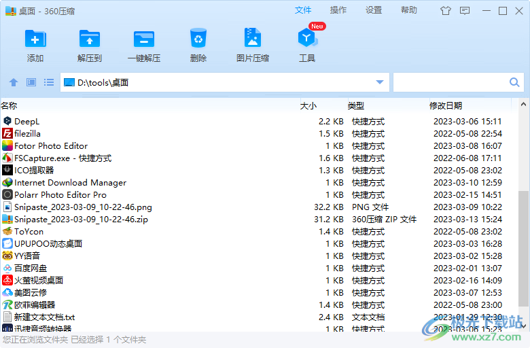
Task: Click the 2.2 KB size cell
Action: tap(331, 121)
